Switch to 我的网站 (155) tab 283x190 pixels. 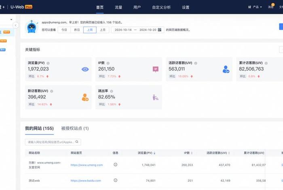tap(39, 128)
